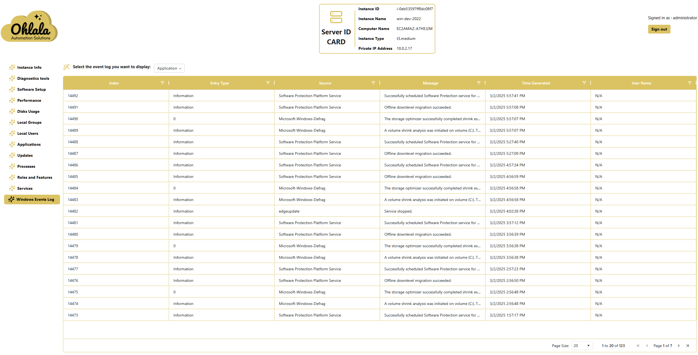698x355 pixels.
Task: Jump to the last page of results
Action: (x=688, y=346)
